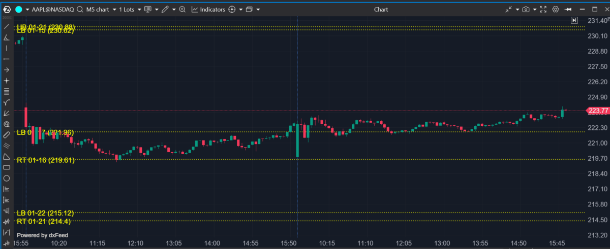Viewport: 610px width, 249px height.
Task: Click the Powered by dxFeed label
Action: [x=42, y=235]
